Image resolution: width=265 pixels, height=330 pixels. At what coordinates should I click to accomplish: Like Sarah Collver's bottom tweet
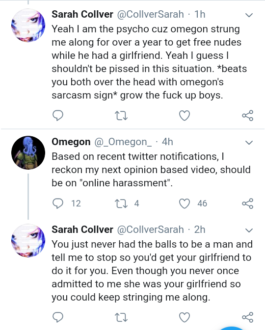(185, 317)
